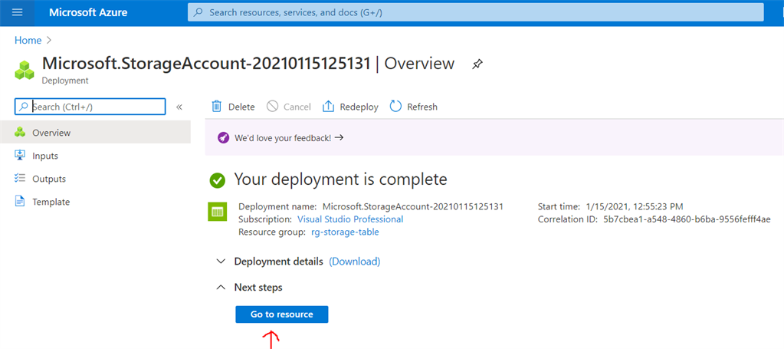Collapse the left sidebar menu
The image size is (784, 349).
(x=179, y=107)
